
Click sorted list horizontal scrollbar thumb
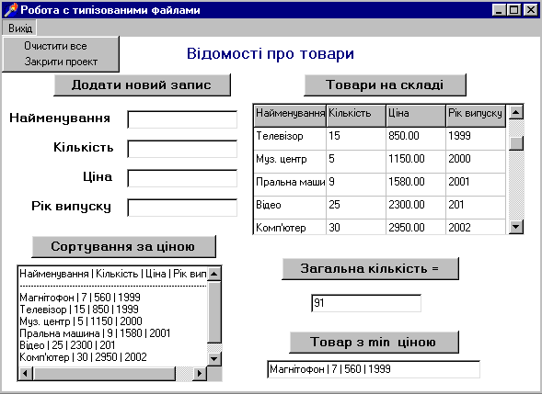click(104, 373)
